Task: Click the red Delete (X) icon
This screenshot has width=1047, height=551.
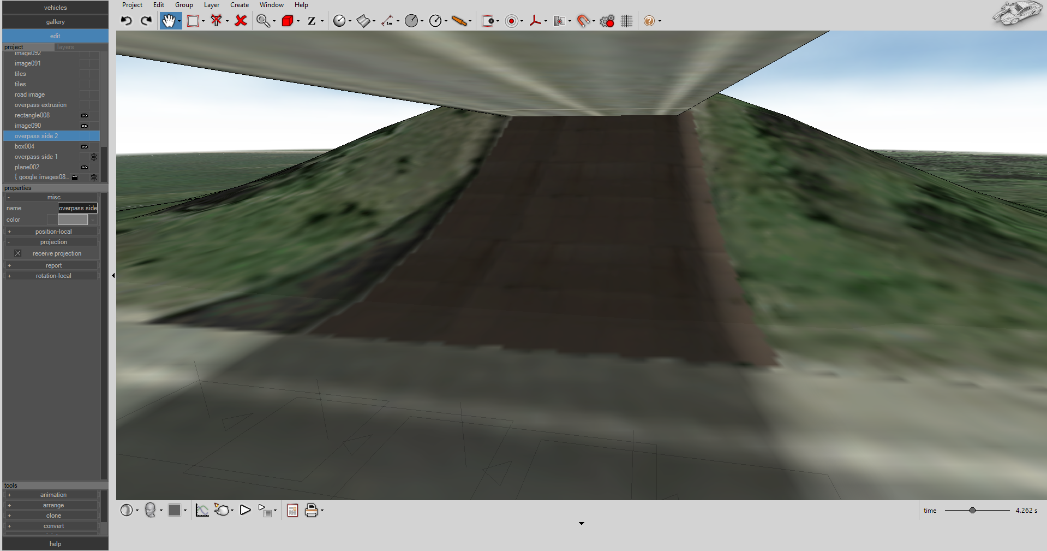Action: pyautogui.click(x=240, y=21)
